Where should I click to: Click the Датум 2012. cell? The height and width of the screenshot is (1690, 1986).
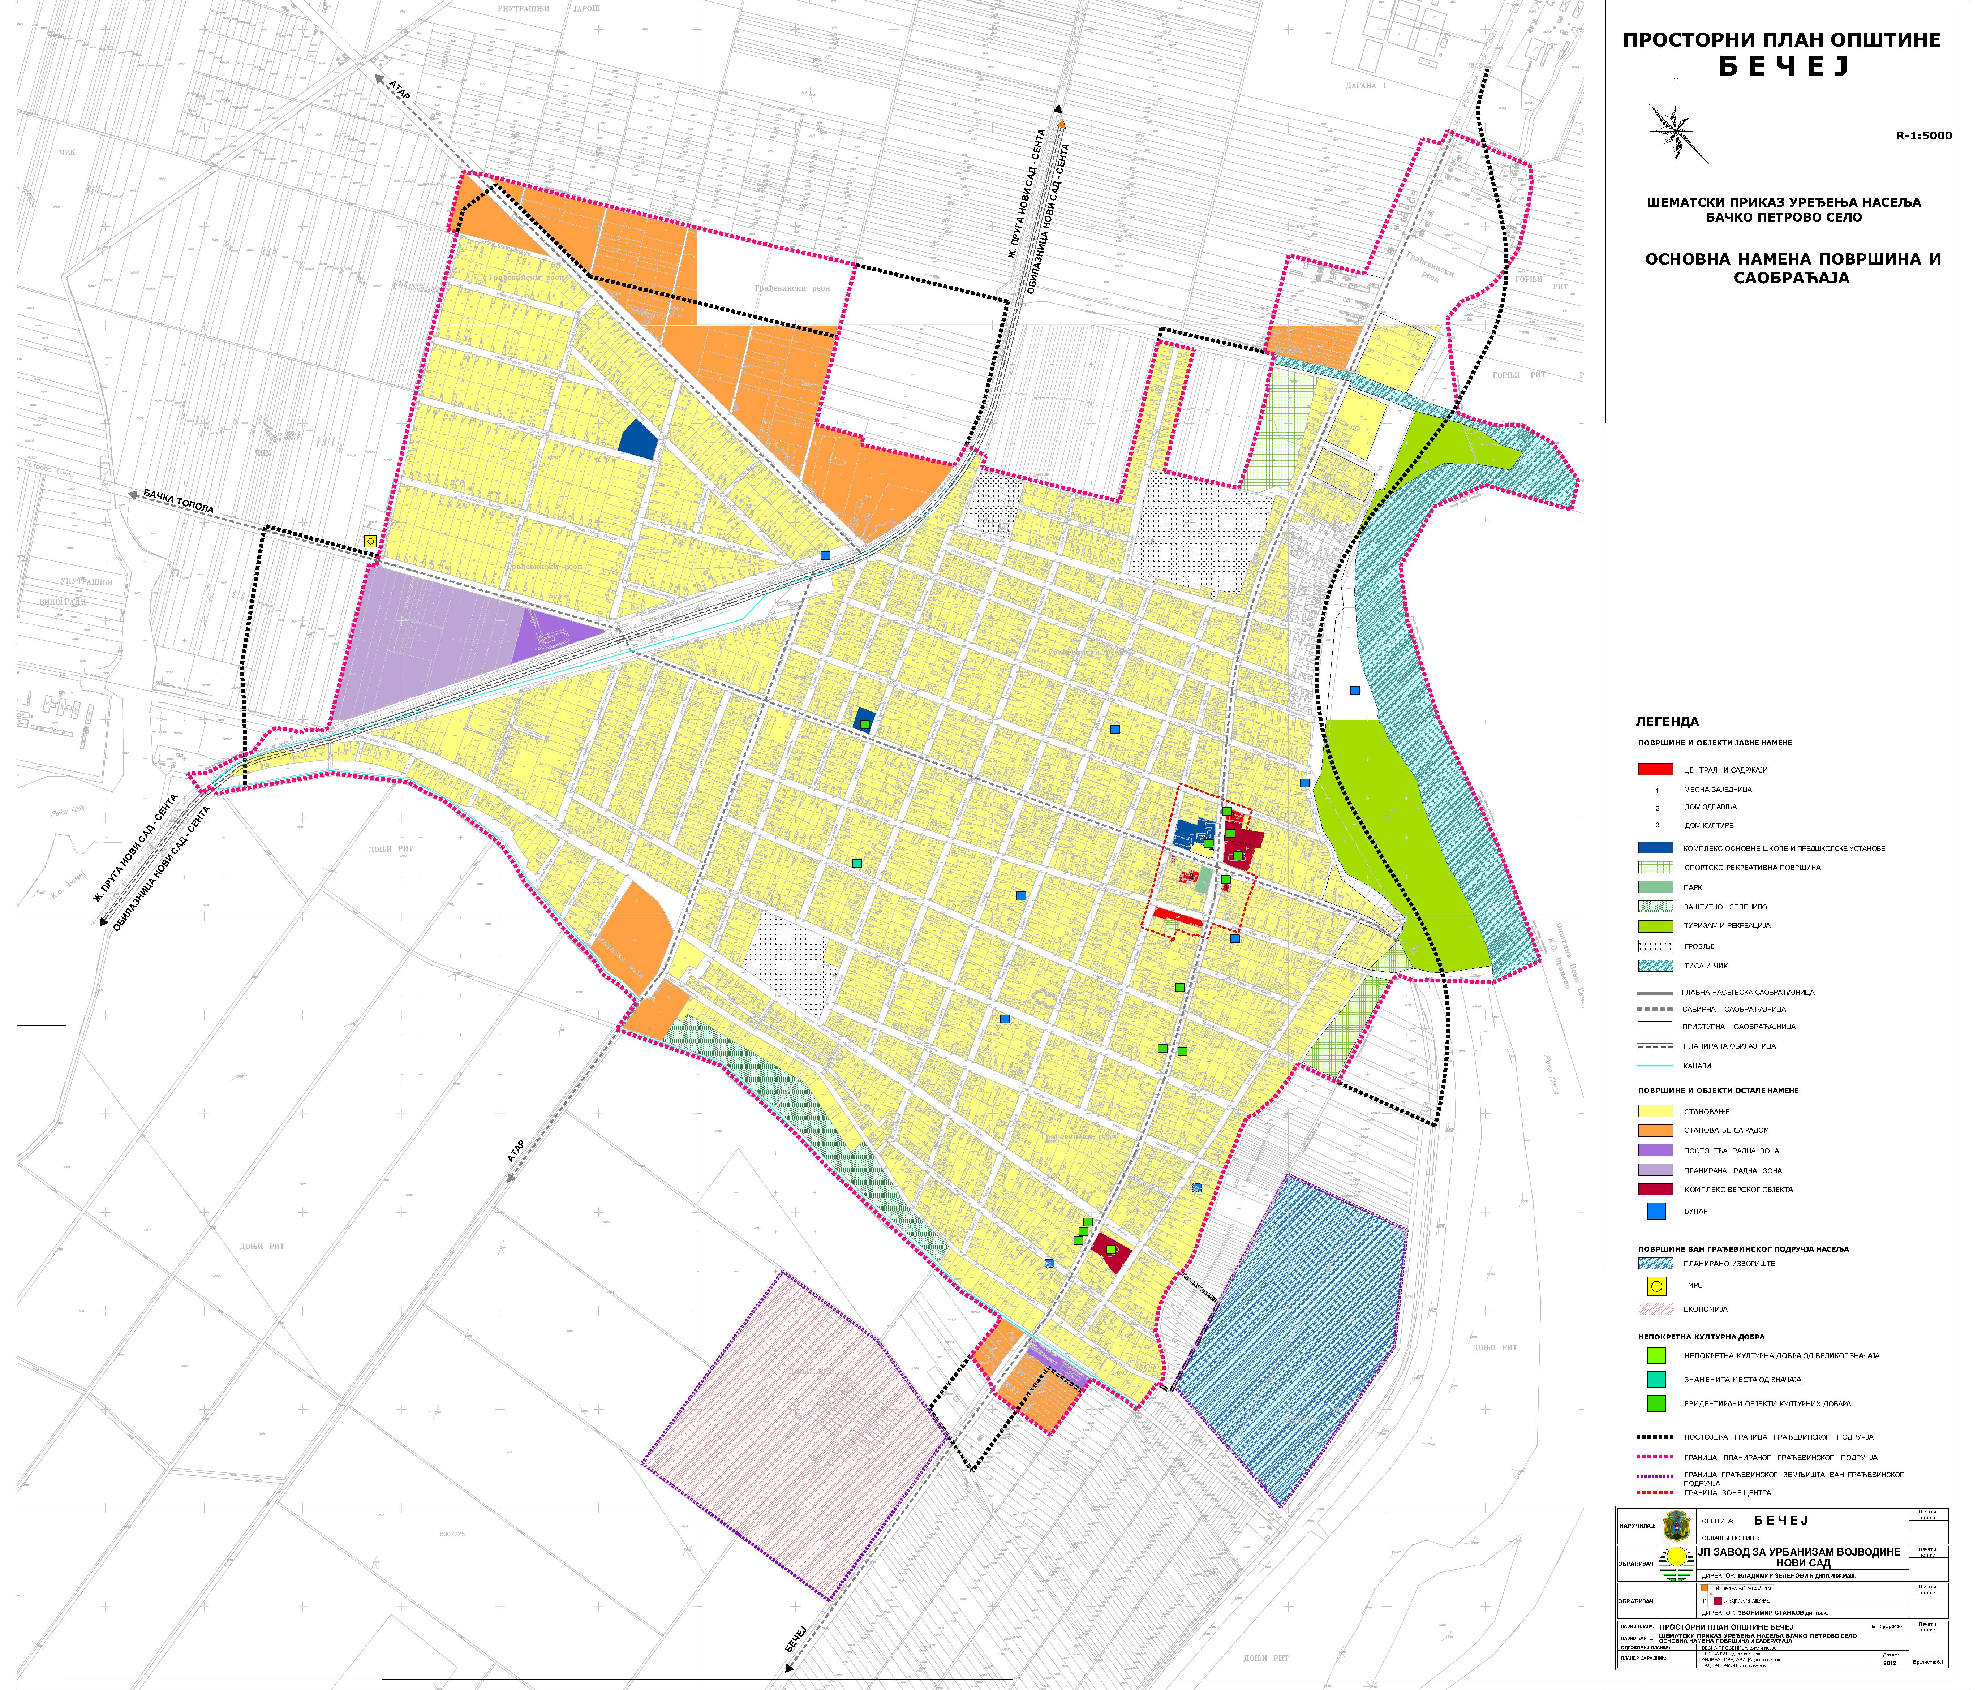point(1889,1659)
